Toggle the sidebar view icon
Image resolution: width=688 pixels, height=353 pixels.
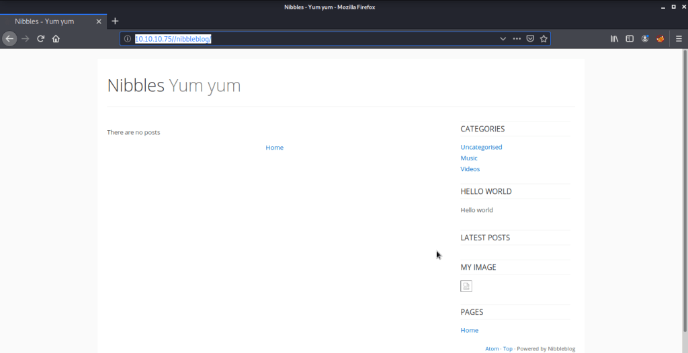coord(630,39)
